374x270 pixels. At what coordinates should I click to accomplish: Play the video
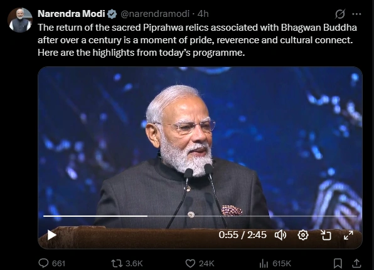[x=51, y=235]
